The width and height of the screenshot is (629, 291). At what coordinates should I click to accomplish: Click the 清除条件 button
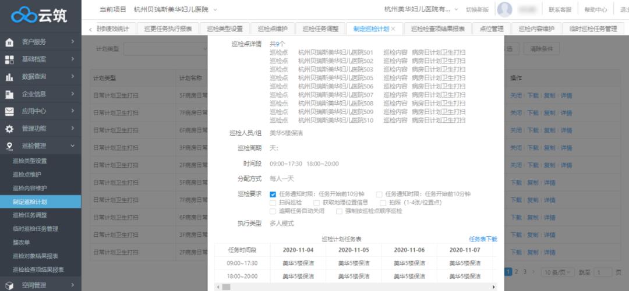point(541,49)
